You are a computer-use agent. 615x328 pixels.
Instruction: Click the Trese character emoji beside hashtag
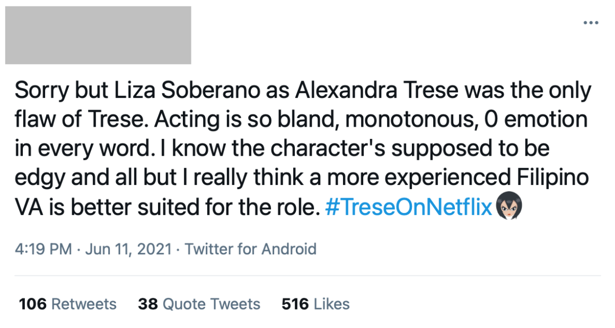[x=509, y=205]
